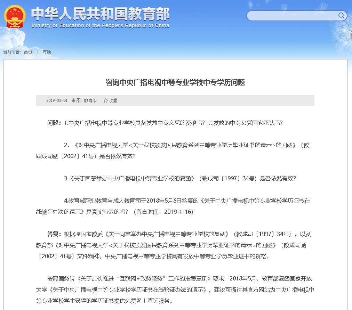The image size is (352, 310).
Task: Click the 中华人民共和国教育部 site title
Action: (100, 14)
